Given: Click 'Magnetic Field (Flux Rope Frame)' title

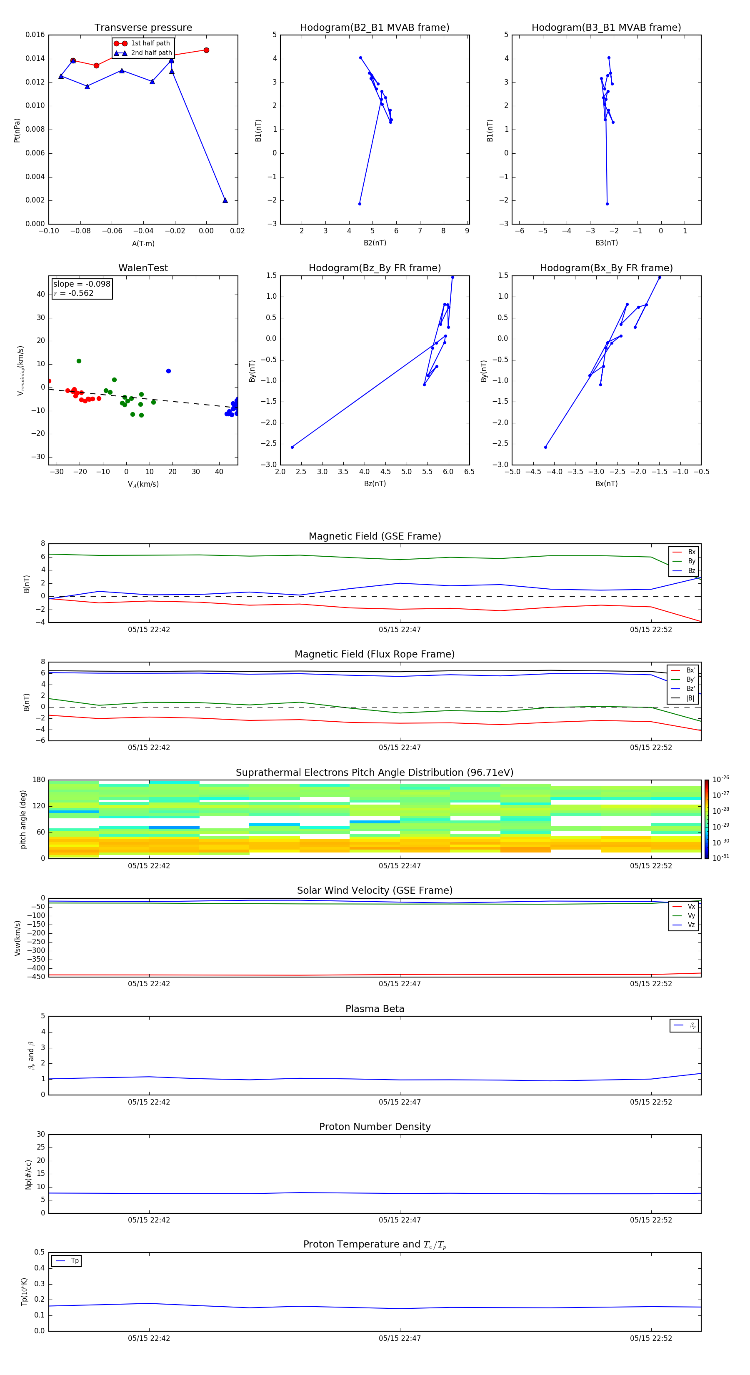Looking at the screenshot, I should (375, 655).
